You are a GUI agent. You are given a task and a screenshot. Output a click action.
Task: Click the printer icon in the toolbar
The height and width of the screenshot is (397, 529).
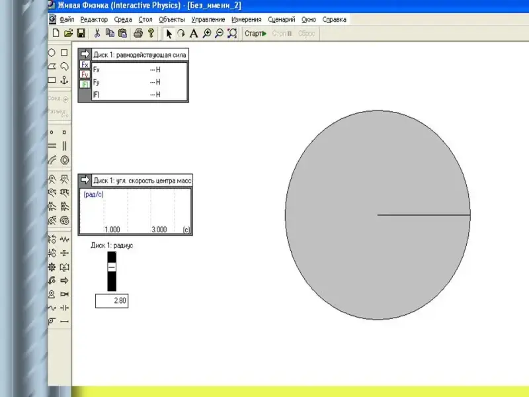tap(138, 33)
